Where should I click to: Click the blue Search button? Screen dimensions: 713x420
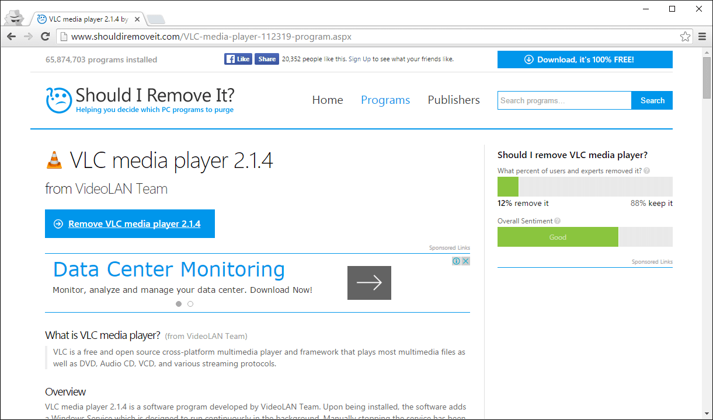652,100
